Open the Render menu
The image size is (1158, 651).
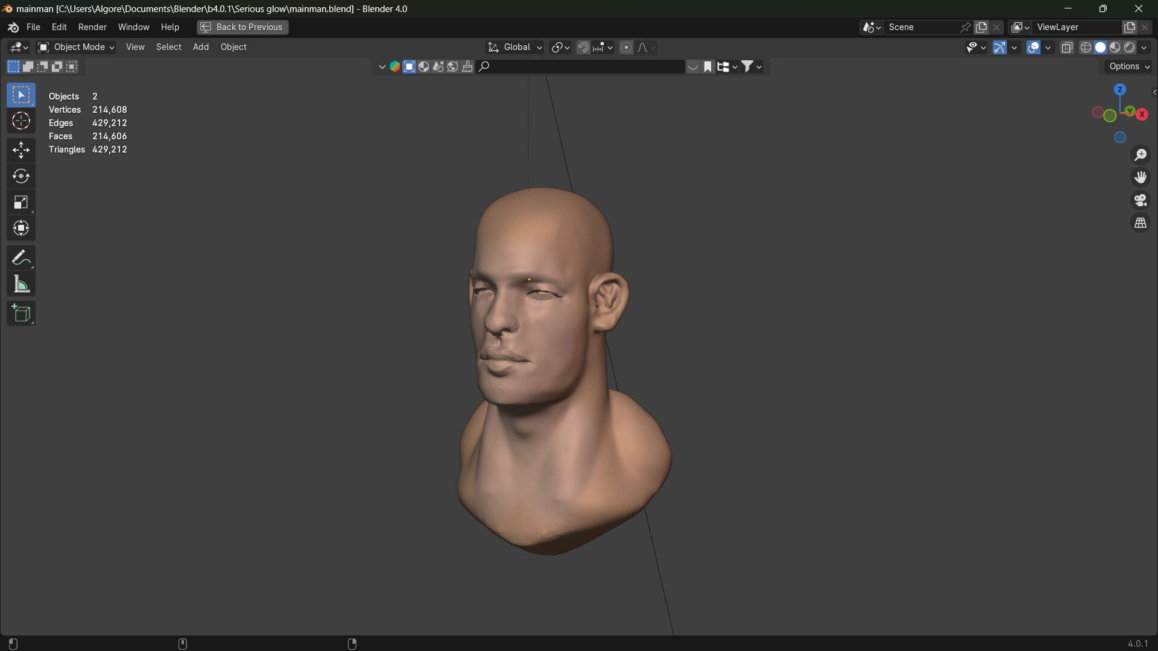pos(92,27)
